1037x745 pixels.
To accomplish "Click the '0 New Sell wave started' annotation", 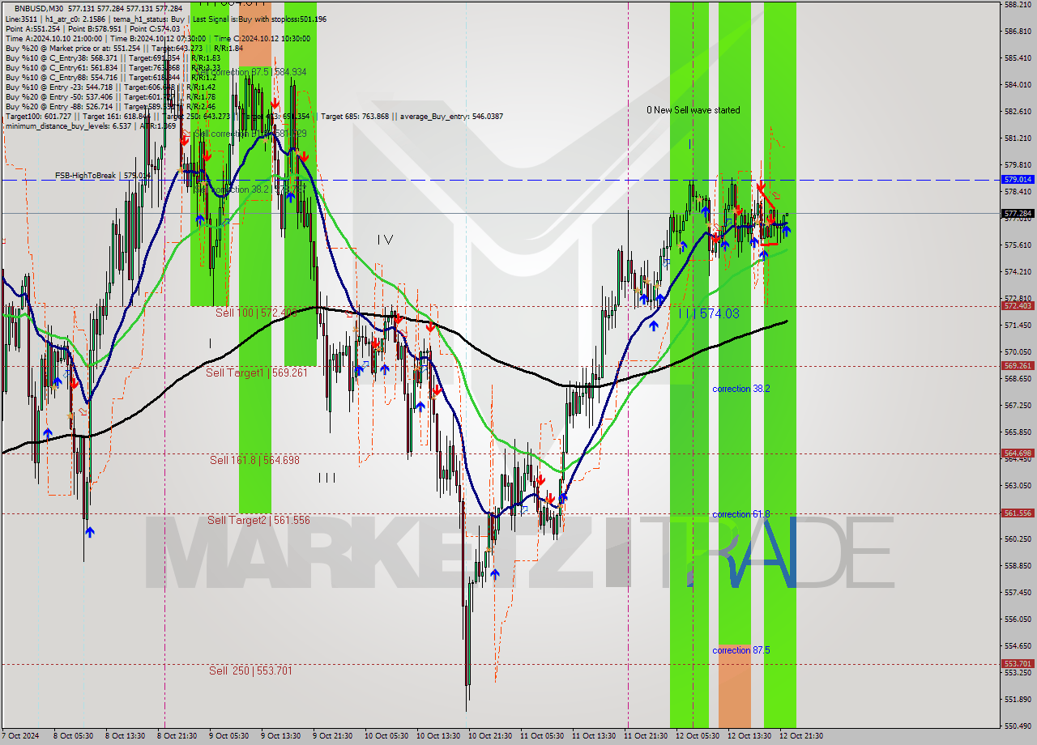I will [693, 110].
